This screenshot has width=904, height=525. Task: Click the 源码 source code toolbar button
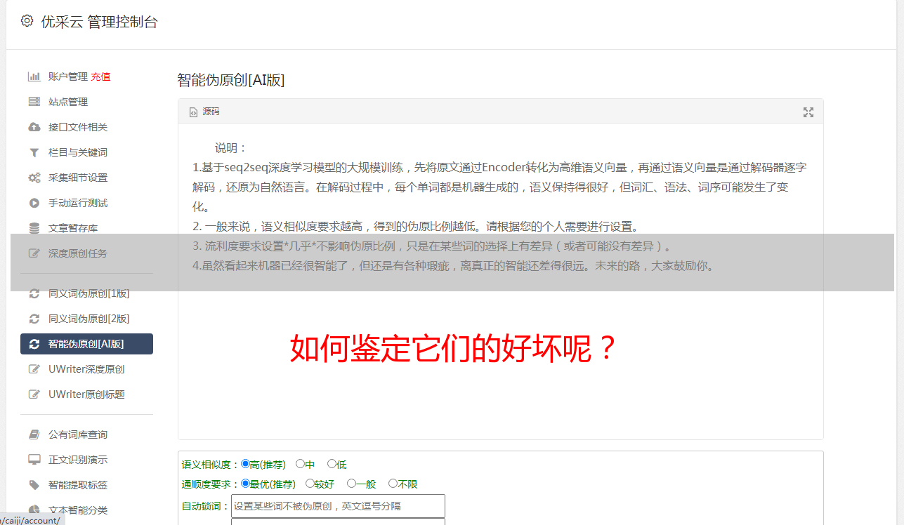pyautogui.click(x=204, y=112)
